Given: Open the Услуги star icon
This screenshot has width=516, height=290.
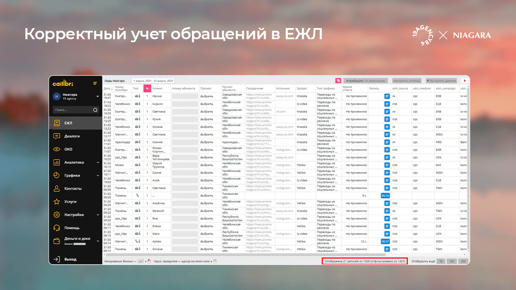Looking at the screenshot, I should coord(57,202).
